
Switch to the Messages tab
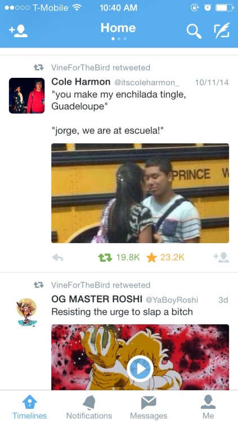point(149,407)
